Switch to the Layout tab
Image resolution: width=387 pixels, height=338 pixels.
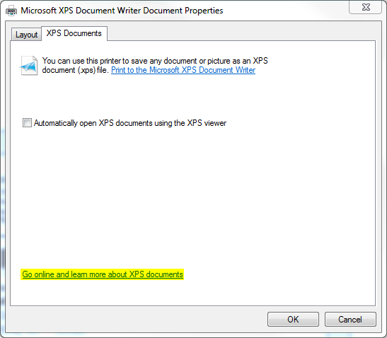[x=26, y=35]
